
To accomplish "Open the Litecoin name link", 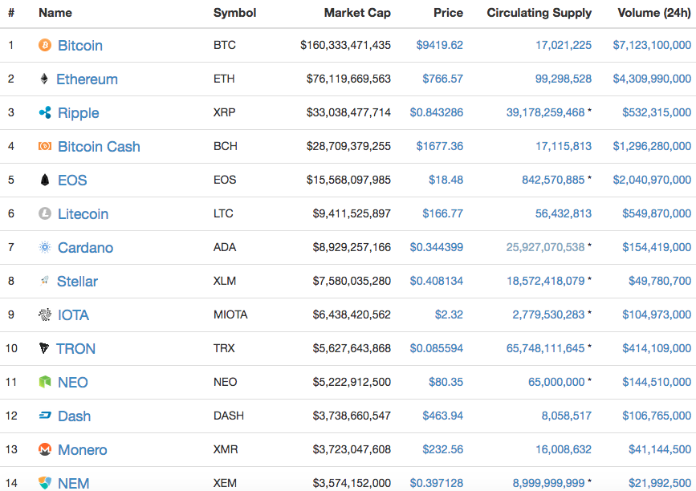I will point(83,213).
